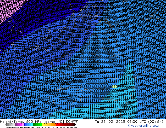Click the 24 value on the legend scale
Viewport: 166px width, 128px height.
click(x=57, y=127)
